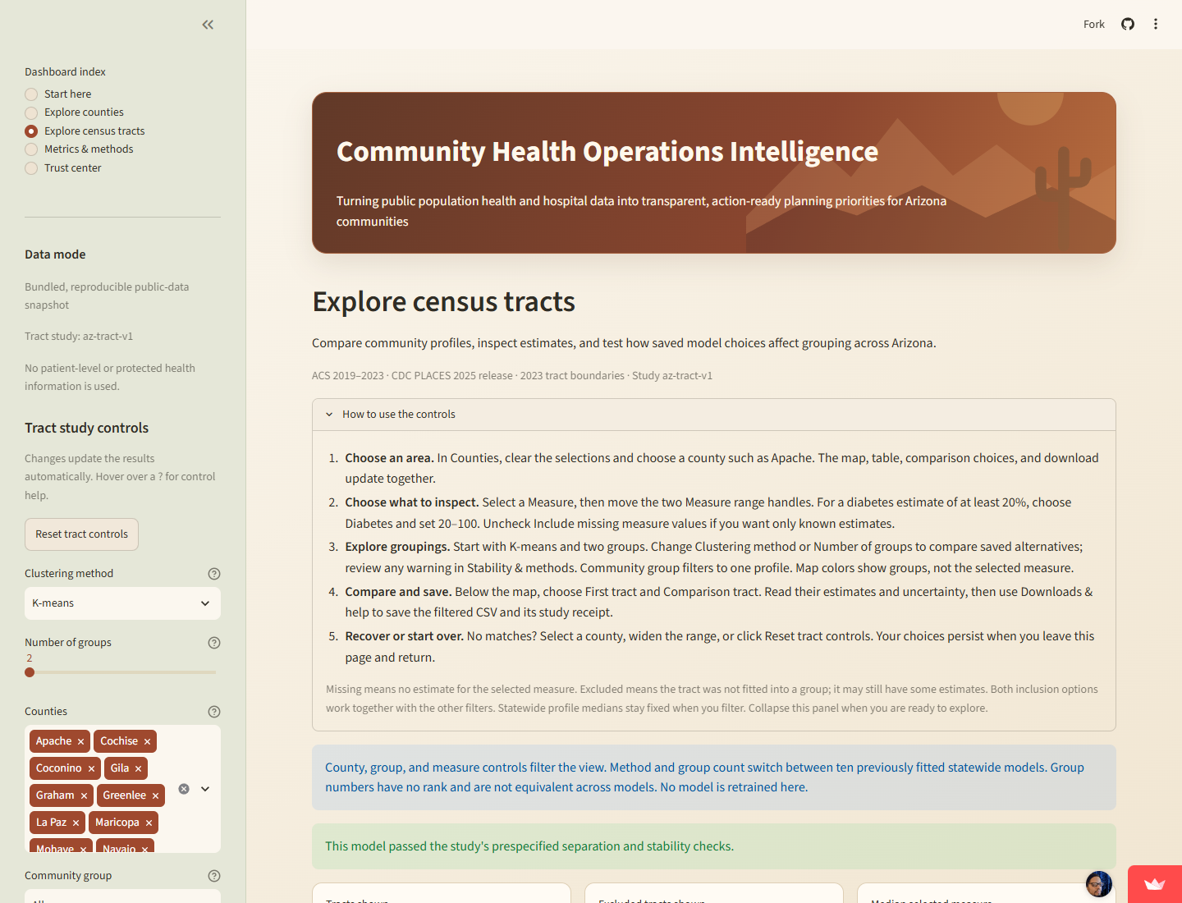1182x903 pixels.
Task: Click the ACS 2019–2023 data source caption
Action: click(x=512, y=376)
